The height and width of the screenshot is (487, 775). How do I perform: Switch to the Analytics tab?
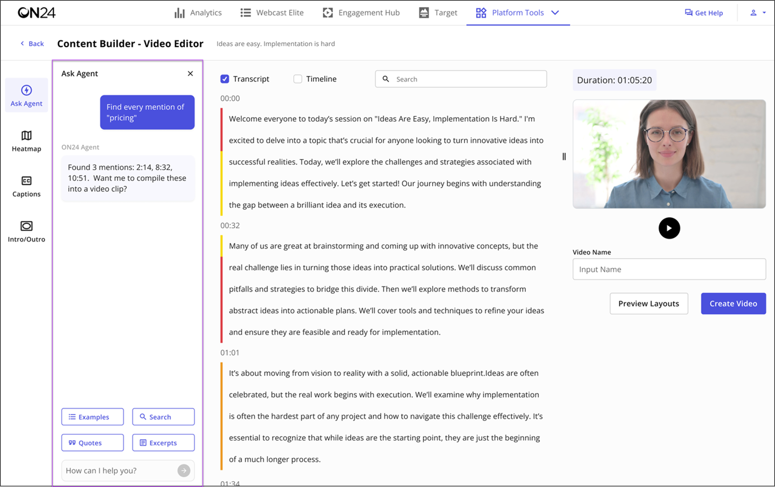coord(198,13)
